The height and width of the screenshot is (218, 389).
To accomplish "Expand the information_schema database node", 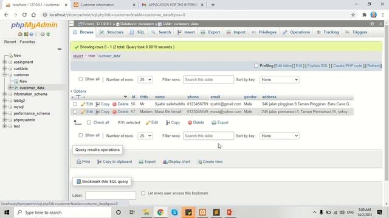I will 4,94.
